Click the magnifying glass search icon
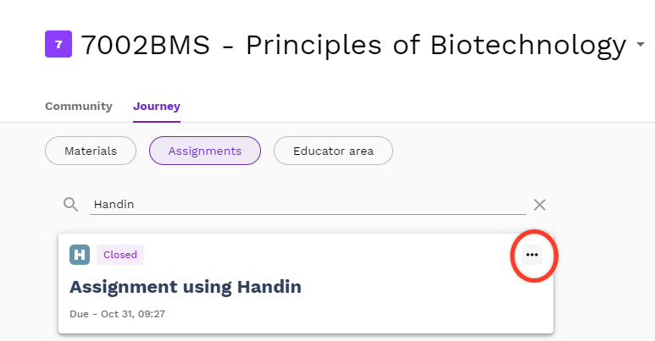This screenshot has width=655, height=341. point(70,205)
